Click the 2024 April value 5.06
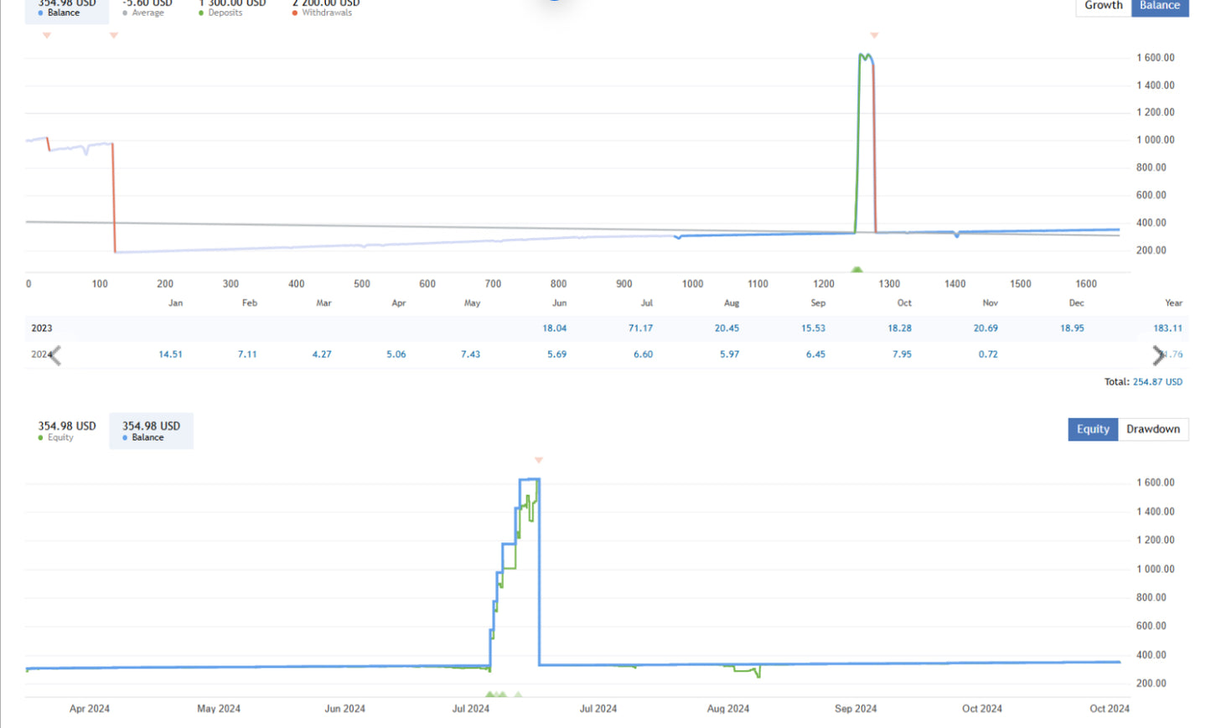Viewport: 1211px width, 728px height. coord(396,354)
